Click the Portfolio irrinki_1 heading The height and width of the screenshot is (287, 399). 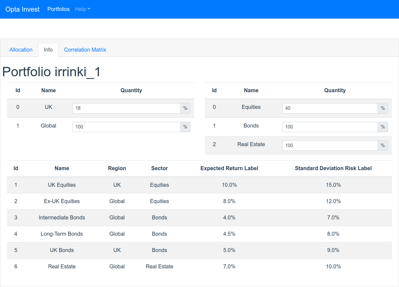51,72
